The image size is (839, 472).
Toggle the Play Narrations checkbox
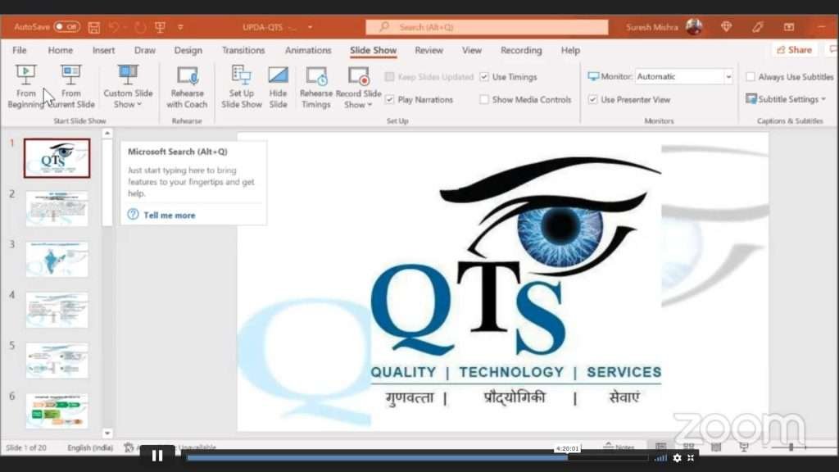[x=389, y=99]
